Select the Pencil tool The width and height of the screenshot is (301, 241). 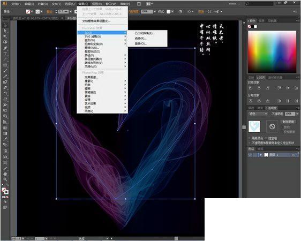[5, 77]
